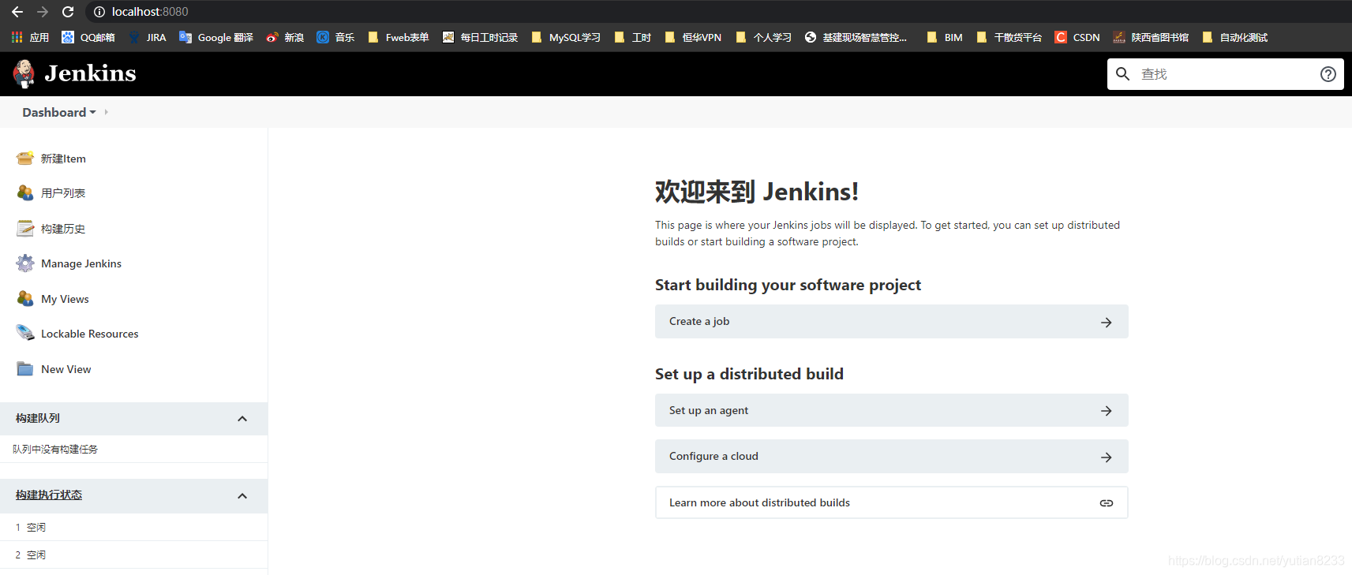
Task: Open the 陕西省图书馆 bookmark
Action: tap(1151, 37)
